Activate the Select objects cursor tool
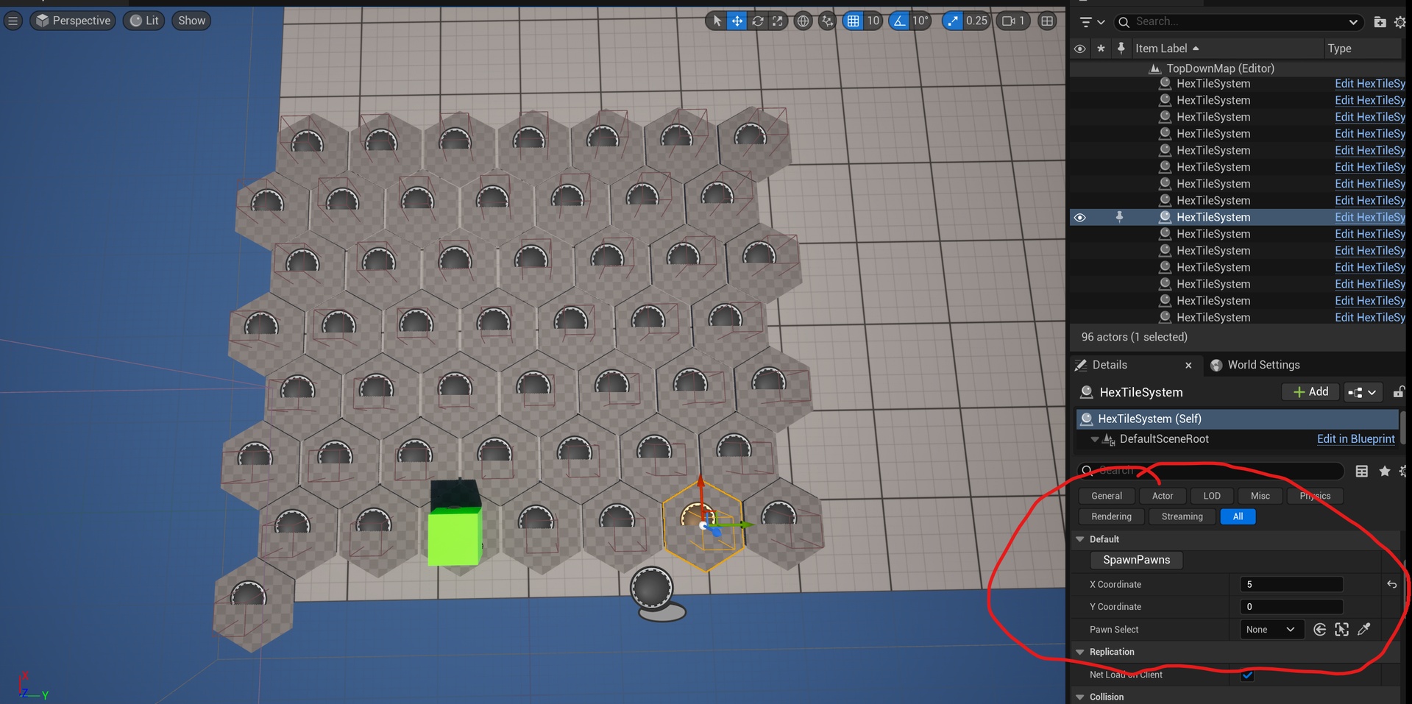Screen dimensions: 1412x704 717,21
